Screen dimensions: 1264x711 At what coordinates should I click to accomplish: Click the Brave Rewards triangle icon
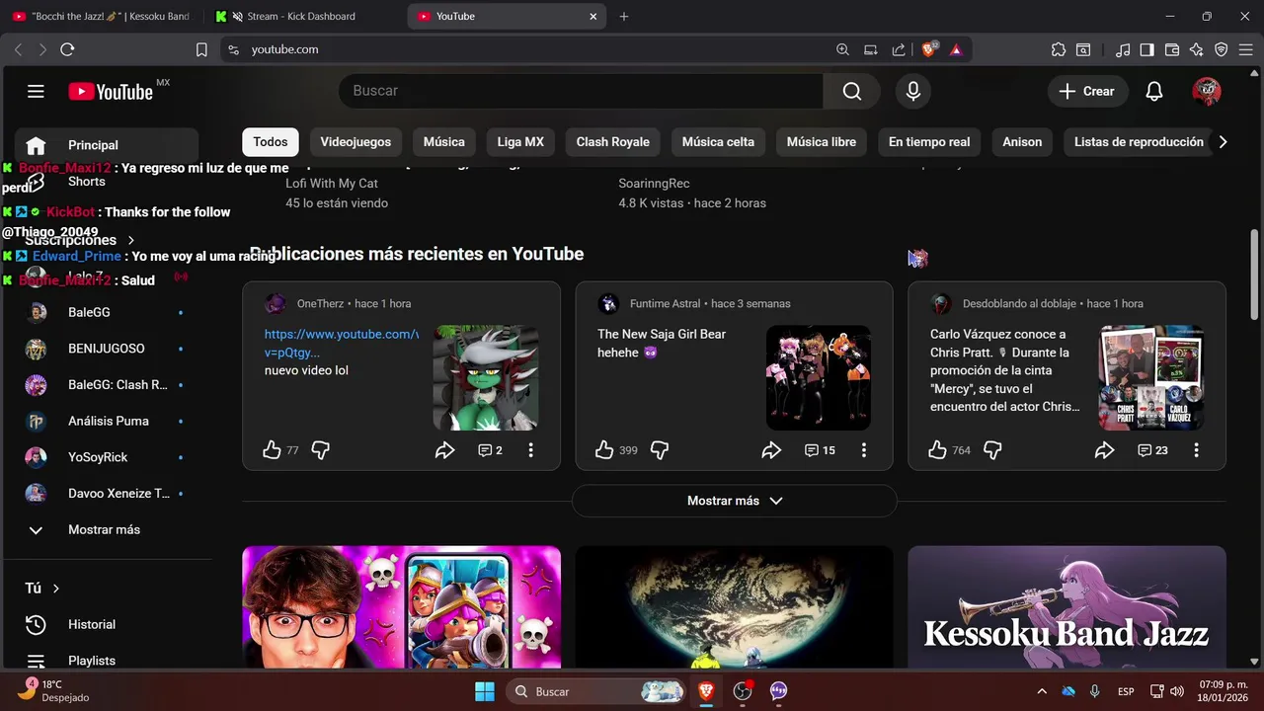[x=956, y=49]
